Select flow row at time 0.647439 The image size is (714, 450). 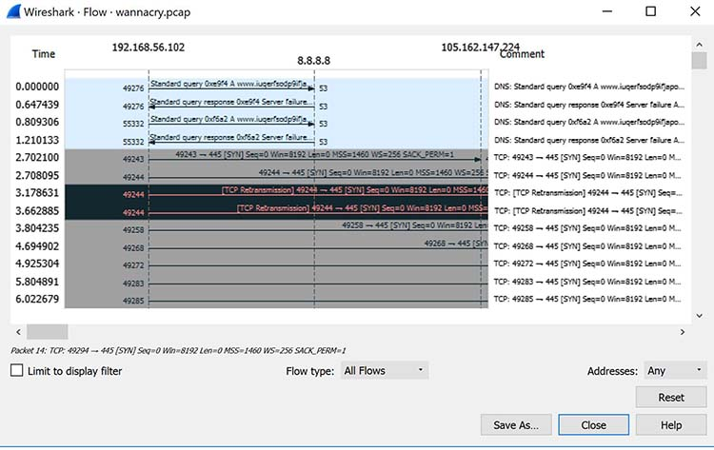[x=276, y=105]
